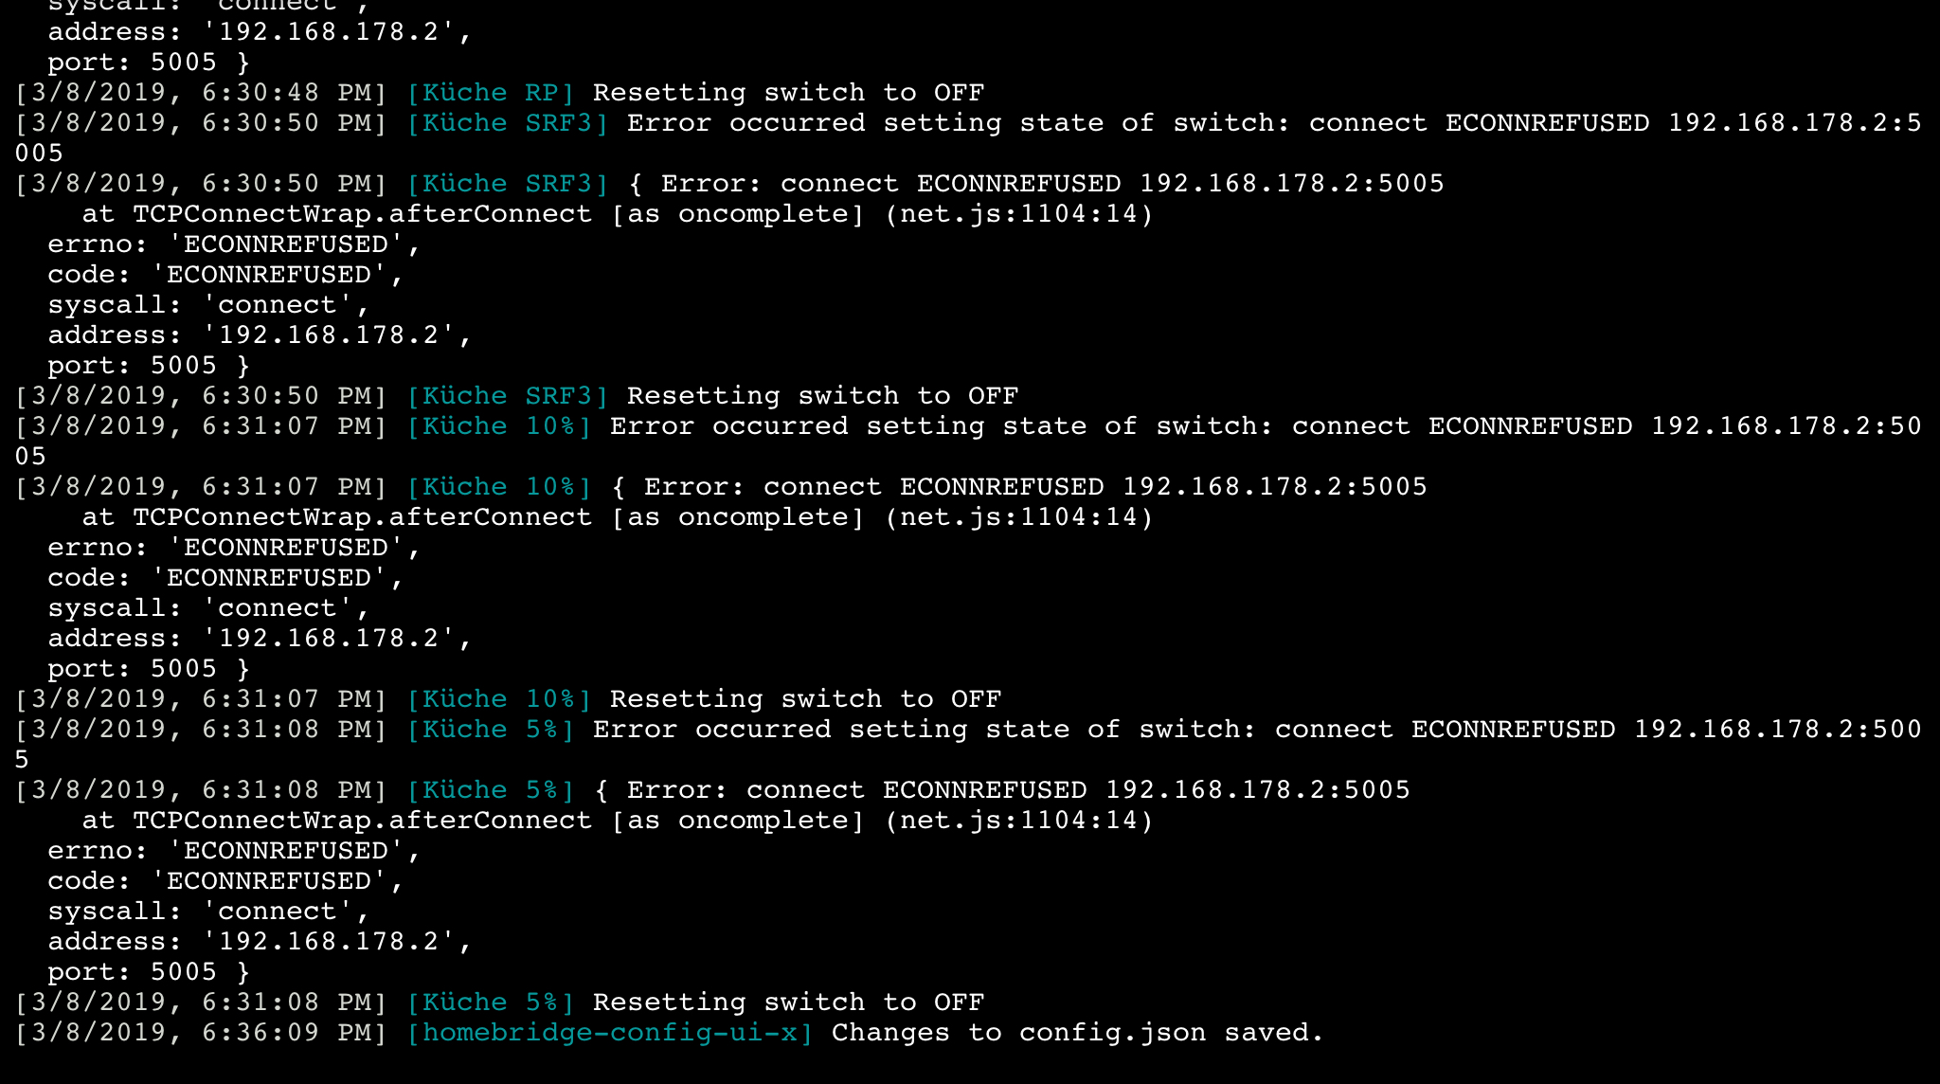Click 'Resetting switch to OFF' on Küche SRF3 line
The image size is (1940, 1084).
(822, 396)
